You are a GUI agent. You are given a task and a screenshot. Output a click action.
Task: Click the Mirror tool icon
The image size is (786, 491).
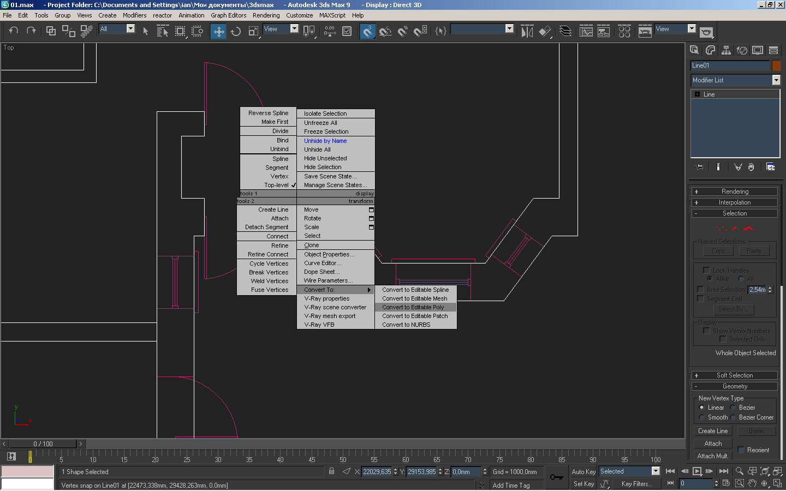point(527,31)
